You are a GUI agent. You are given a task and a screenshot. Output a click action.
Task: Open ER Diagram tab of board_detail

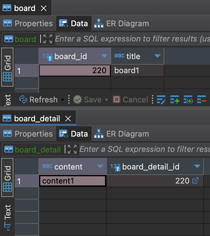pyautogui.click(x=121, y=134)
